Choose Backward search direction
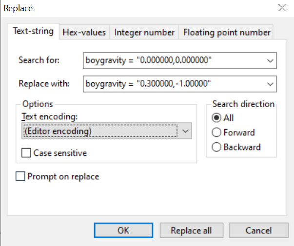Viewport: 294px width, 246px height. point(215,147)
